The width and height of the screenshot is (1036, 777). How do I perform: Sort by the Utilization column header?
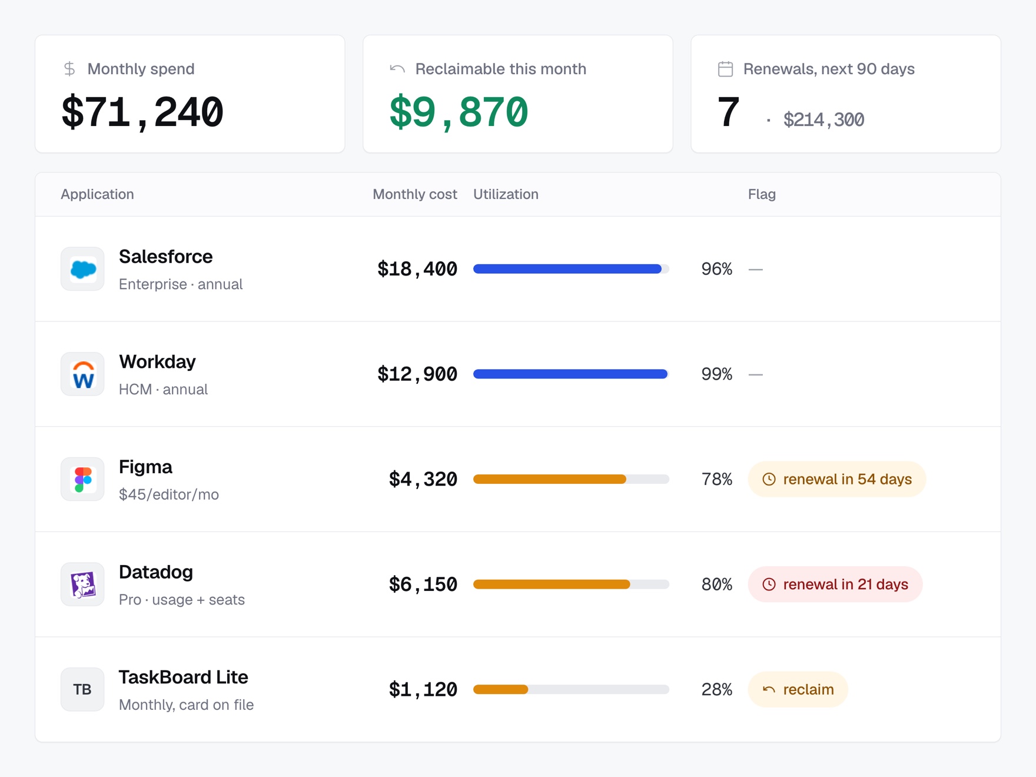tap(506, 194)
